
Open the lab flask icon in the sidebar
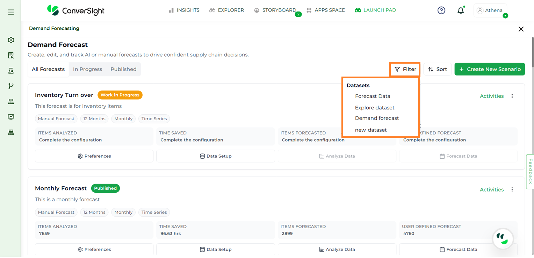click(x=11, y=71)
